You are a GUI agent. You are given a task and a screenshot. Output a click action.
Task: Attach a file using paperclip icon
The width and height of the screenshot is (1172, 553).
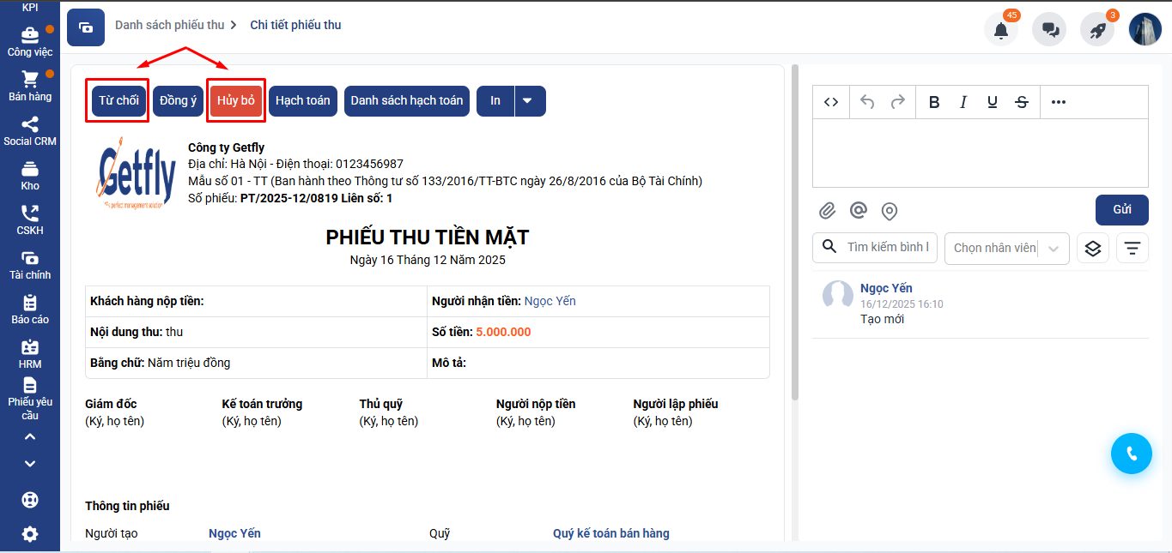point(827,210)
